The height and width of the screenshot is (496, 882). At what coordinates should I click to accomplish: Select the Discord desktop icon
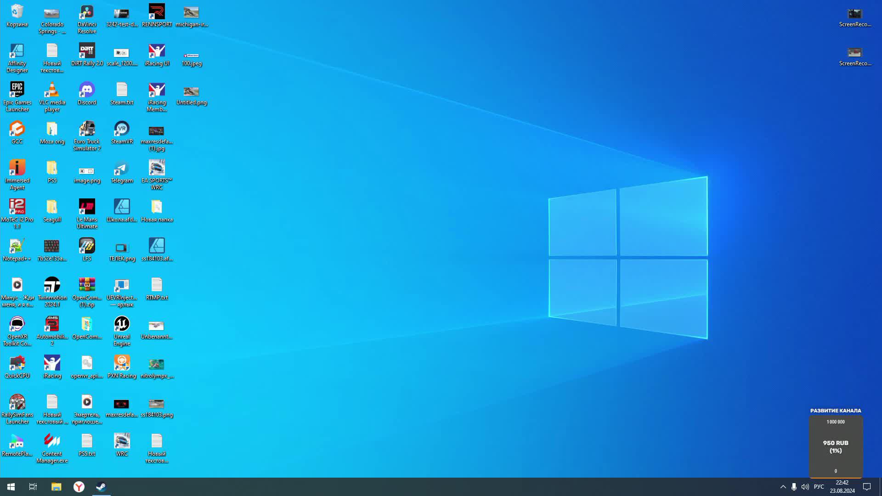[87, 94]
